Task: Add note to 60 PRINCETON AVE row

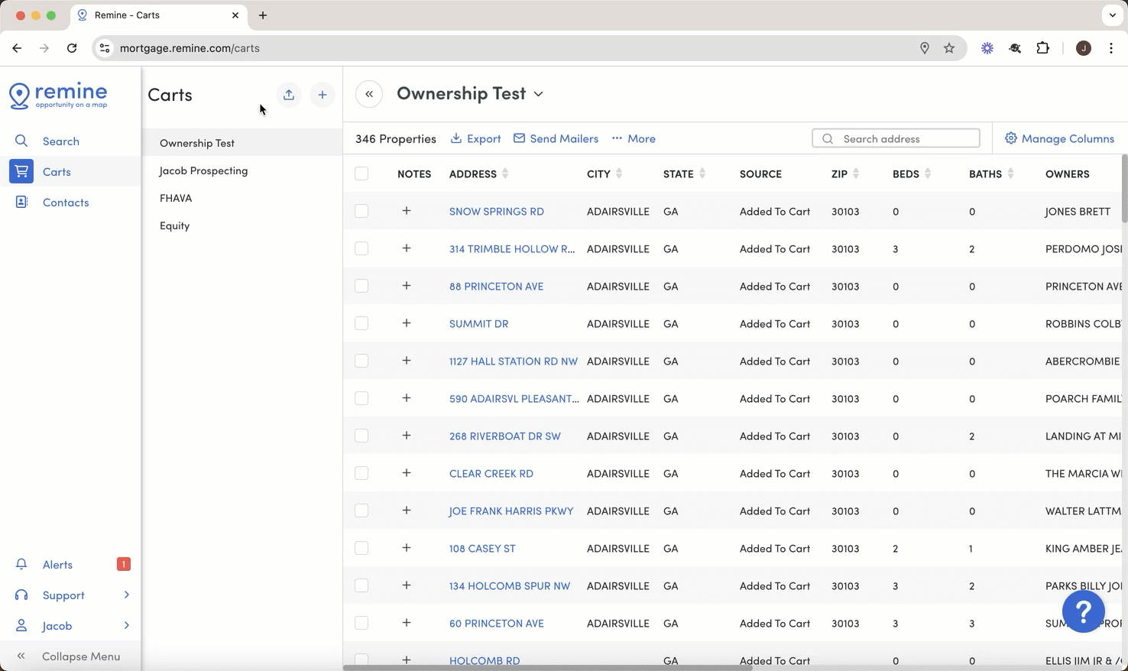Action: pyautogui.click(x=407, y=623)
